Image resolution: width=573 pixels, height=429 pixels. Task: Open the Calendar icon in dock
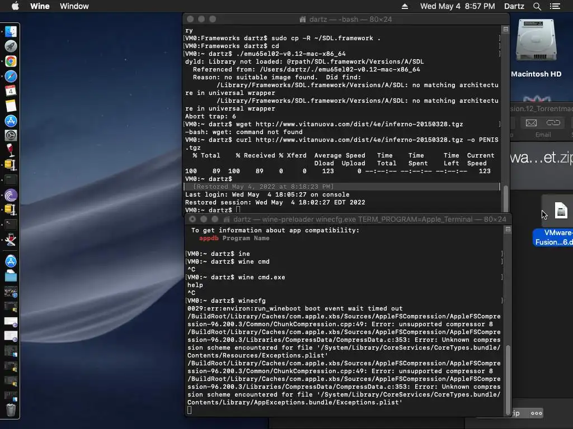pos(11,91)
